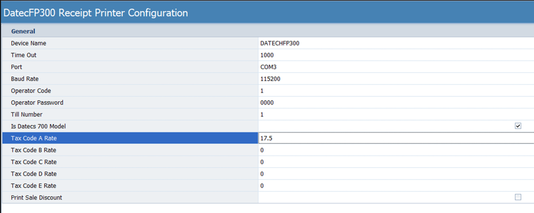Click the Operator Code value field
This screenshot has width=534, height=213.
point(395,91)
